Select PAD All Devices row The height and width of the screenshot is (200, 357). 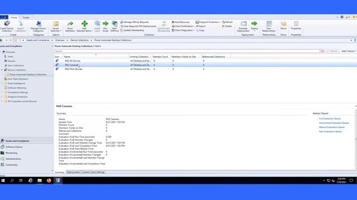[205, 61]
